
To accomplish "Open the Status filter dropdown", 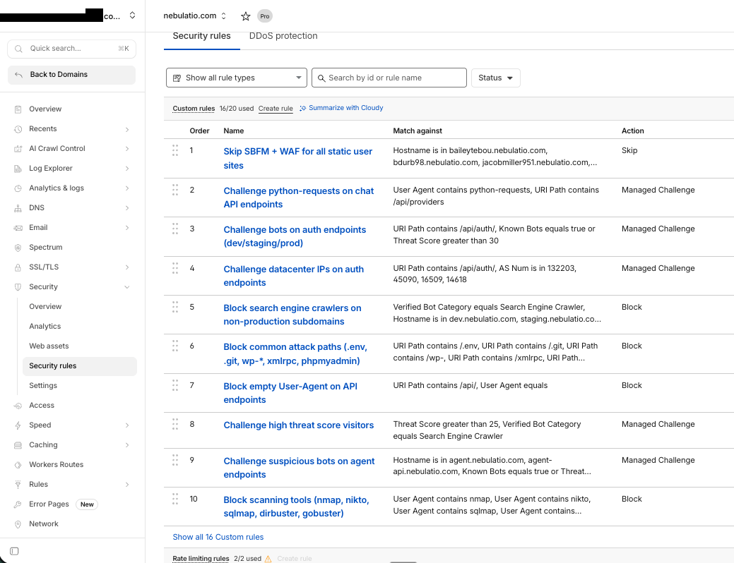I will pos(495,78).
